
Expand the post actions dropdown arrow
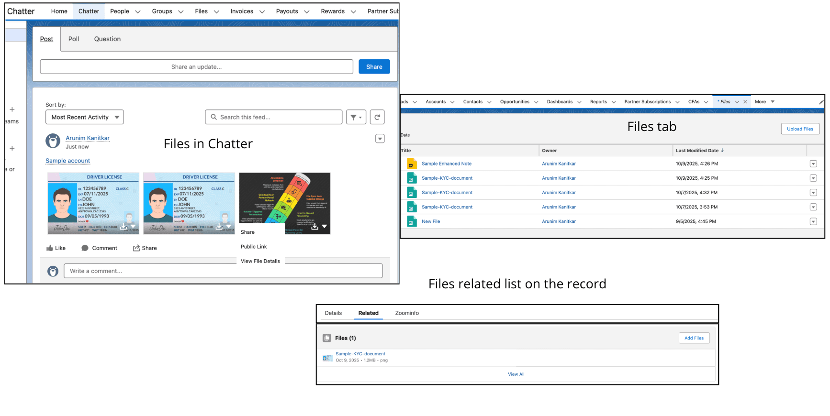380,139
